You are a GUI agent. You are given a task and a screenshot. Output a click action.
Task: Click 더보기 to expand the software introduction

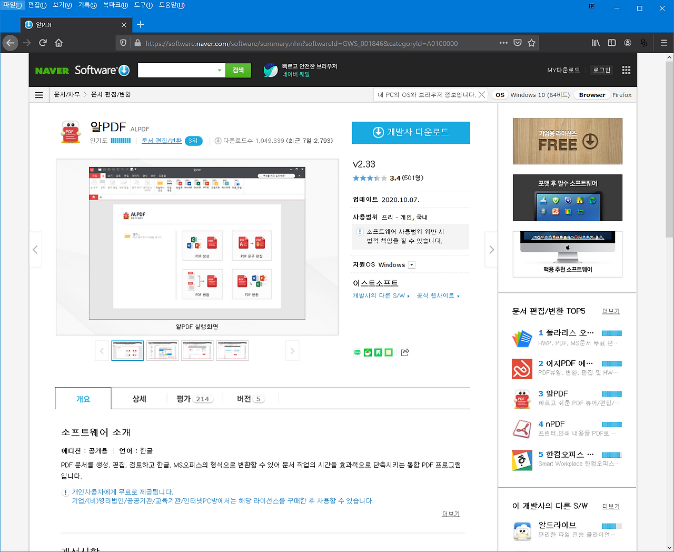point(451,514)
